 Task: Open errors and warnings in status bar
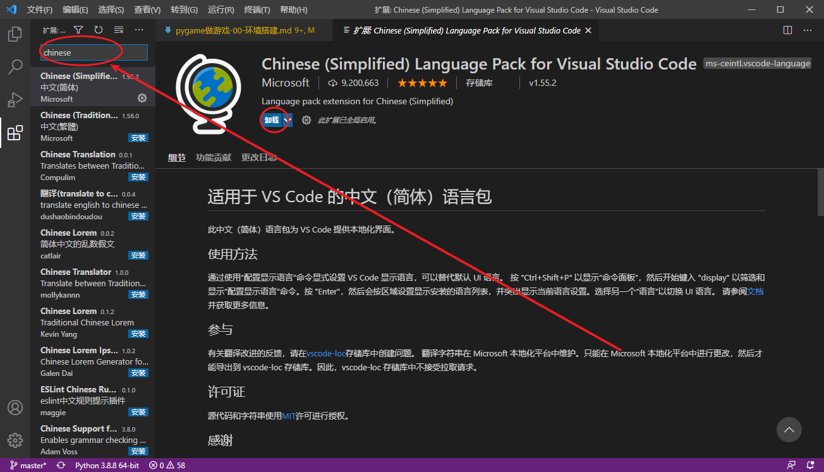click(167, 466)
